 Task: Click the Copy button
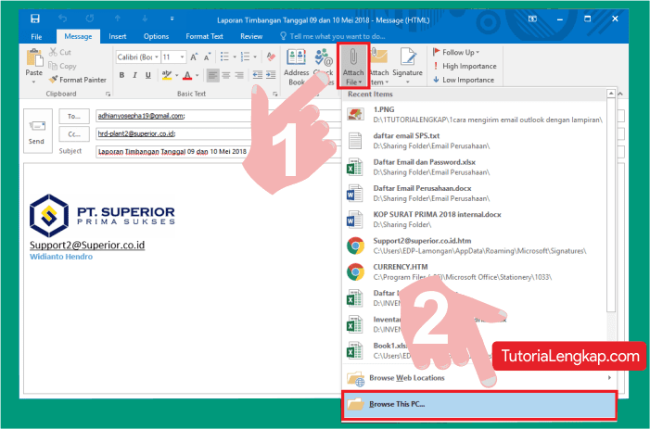coord(63,66)
